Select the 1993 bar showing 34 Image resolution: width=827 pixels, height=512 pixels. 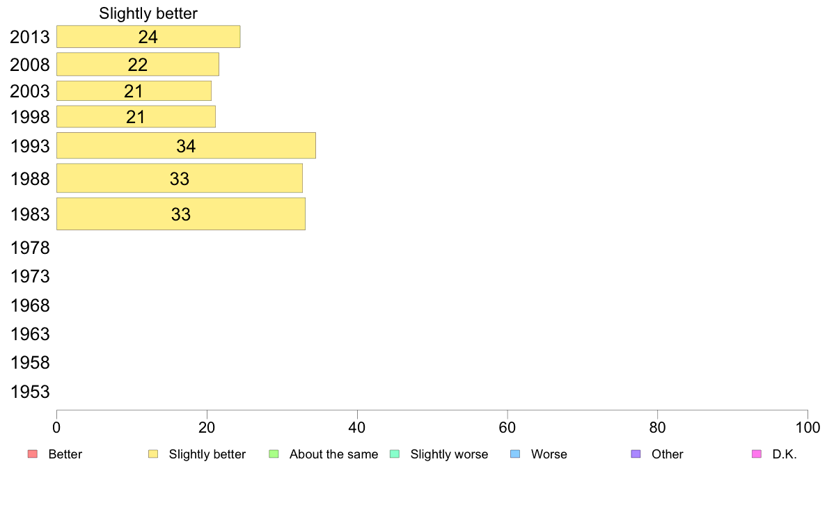186,145
